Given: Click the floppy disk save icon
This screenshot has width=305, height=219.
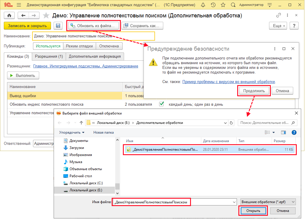Looking at the screenshot, I should click(x=58, y=26).
